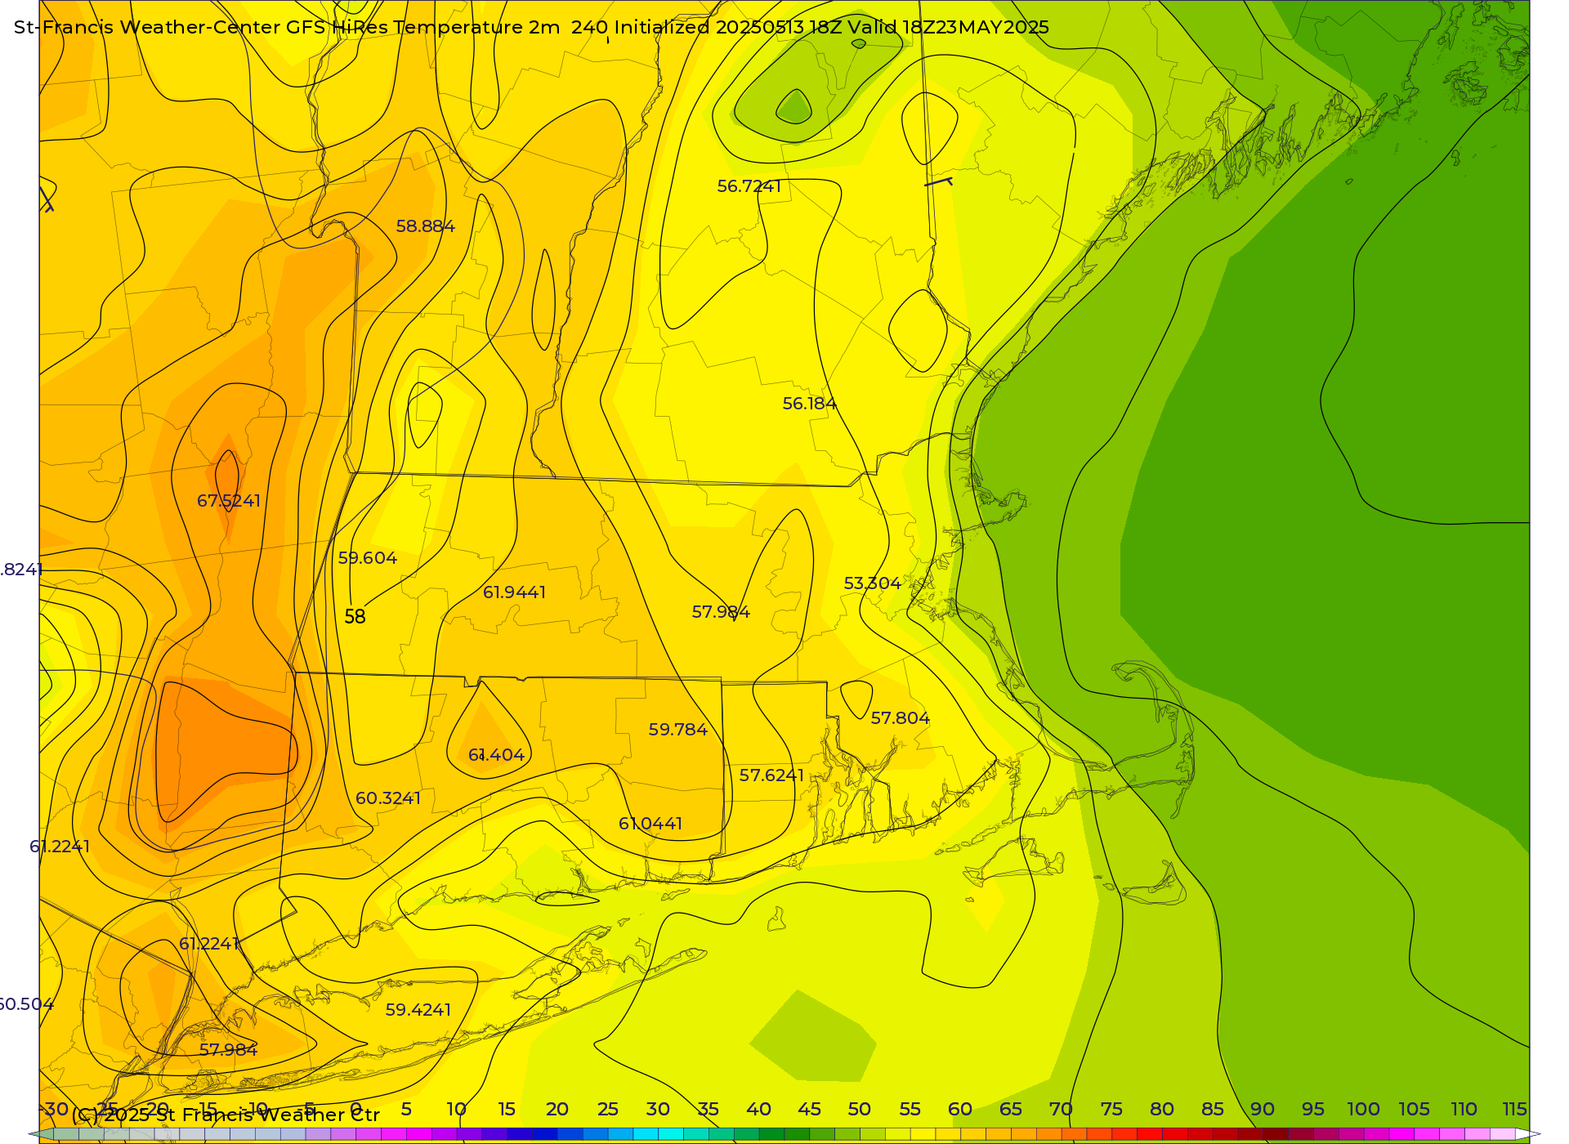Viewport: 1569px width, 1144px height.
Task: Click the color scale label 30
Action: tap(658, 1109)
